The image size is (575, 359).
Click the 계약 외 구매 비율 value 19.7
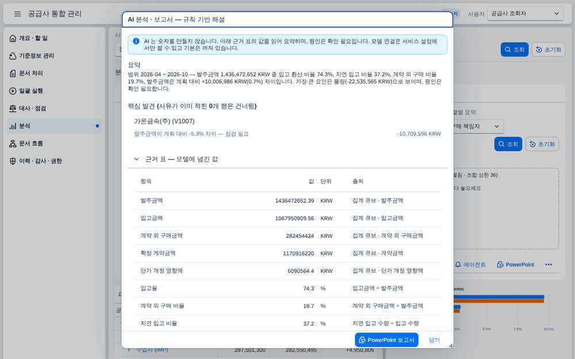(308, 306)
